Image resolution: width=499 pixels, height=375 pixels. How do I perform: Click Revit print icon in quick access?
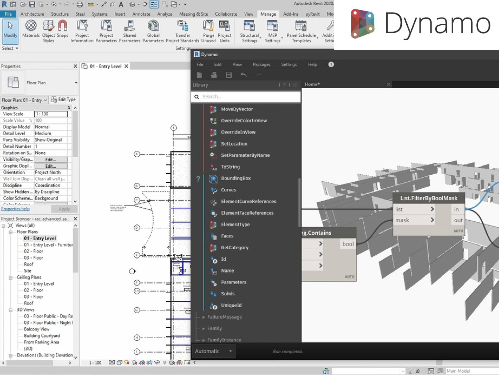80,4
